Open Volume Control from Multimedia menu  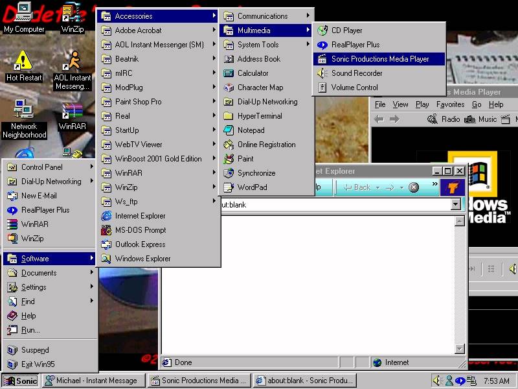click(354, 88)
